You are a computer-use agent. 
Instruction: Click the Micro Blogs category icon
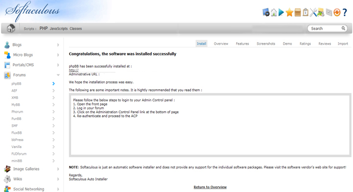coord(7,55)
